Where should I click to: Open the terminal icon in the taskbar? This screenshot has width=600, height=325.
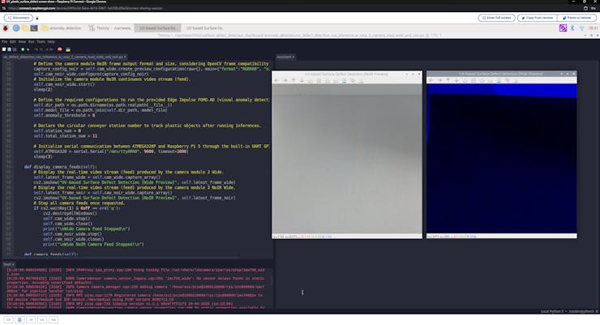tap(34, 28)
